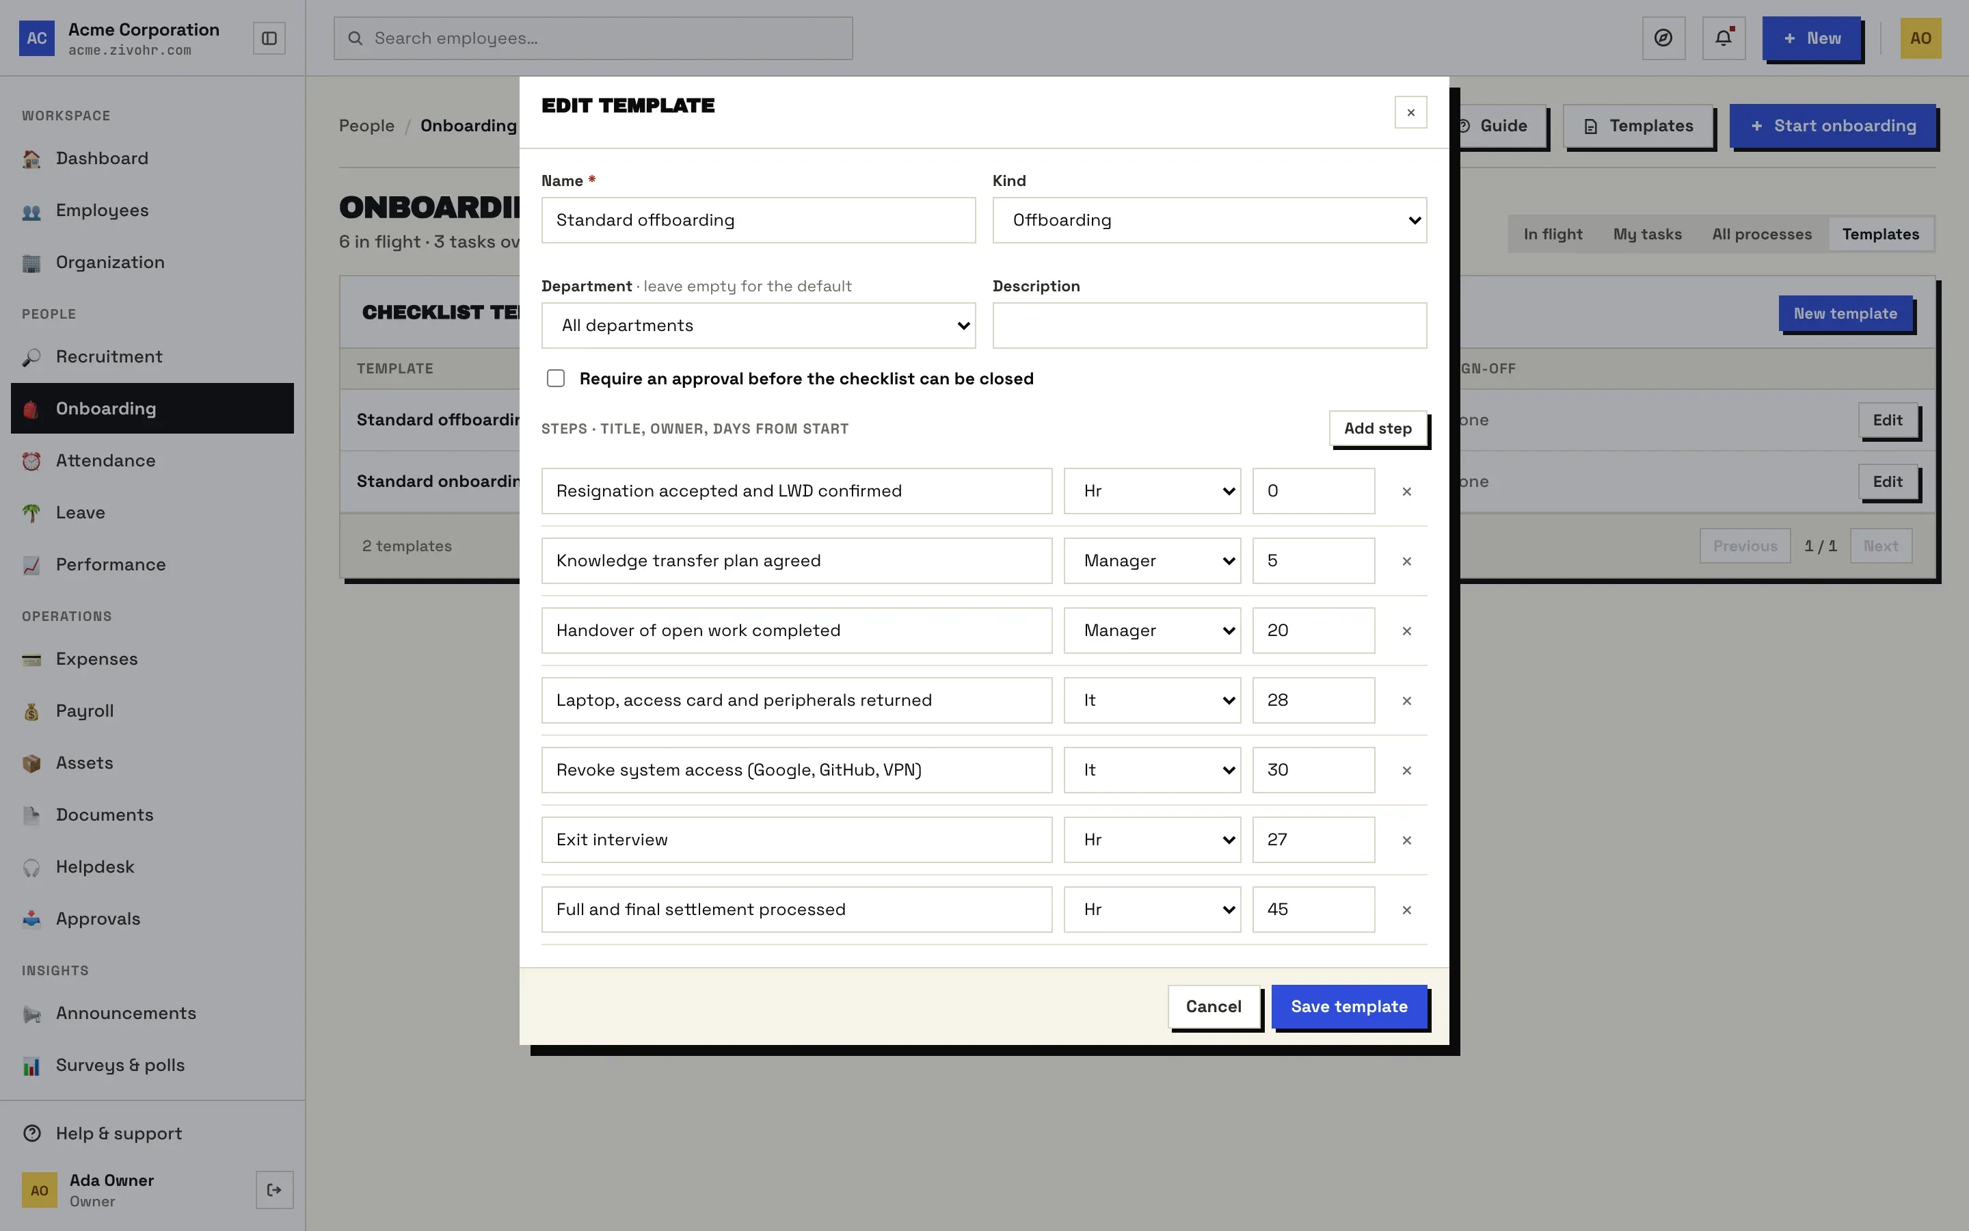Open the Department dropdown 'All departments'
The image size is (1969, 1231).
tap(758, 326)
